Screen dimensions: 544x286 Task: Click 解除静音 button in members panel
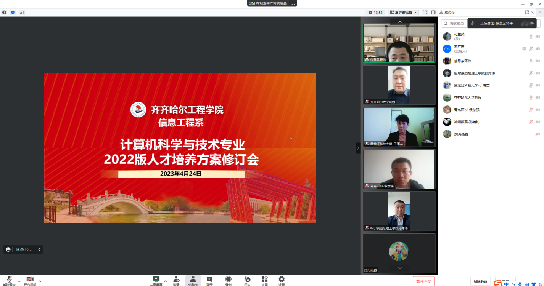coord(480,281)
